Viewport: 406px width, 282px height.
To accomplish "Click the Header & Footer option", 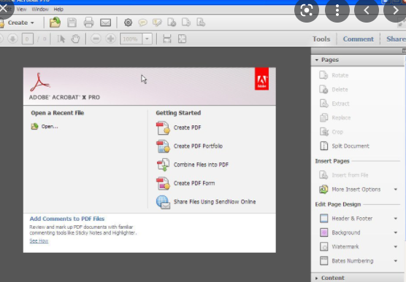I will click(x=346, y=219).
